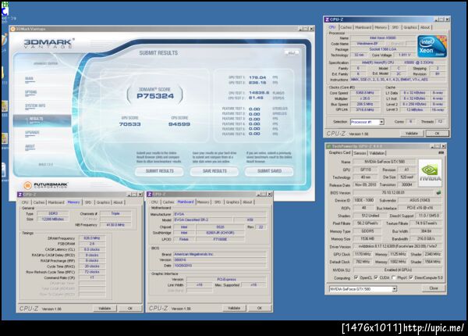Click the NVIDIA logo in GPU-Z
468x336 pixels.
pos(430,173)
